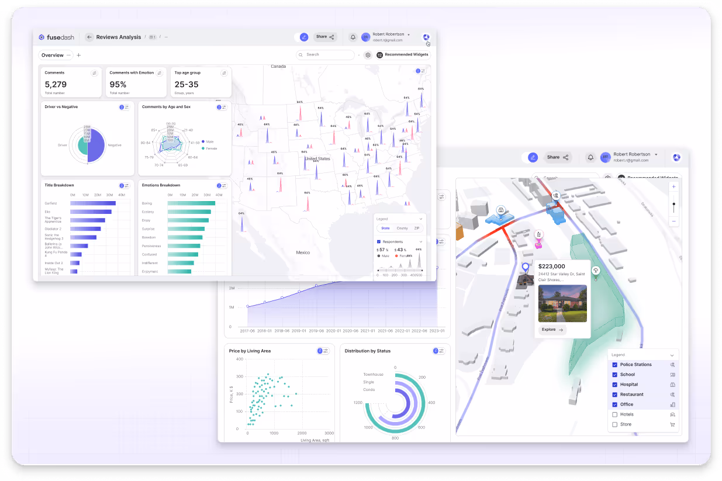The width and height of the screenshot is (722, 481).
Task: Click the Reviews Analysis title text
Action: [x=119, y=37]
